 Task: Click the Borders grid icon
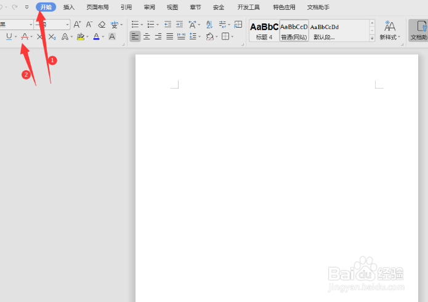225,36
